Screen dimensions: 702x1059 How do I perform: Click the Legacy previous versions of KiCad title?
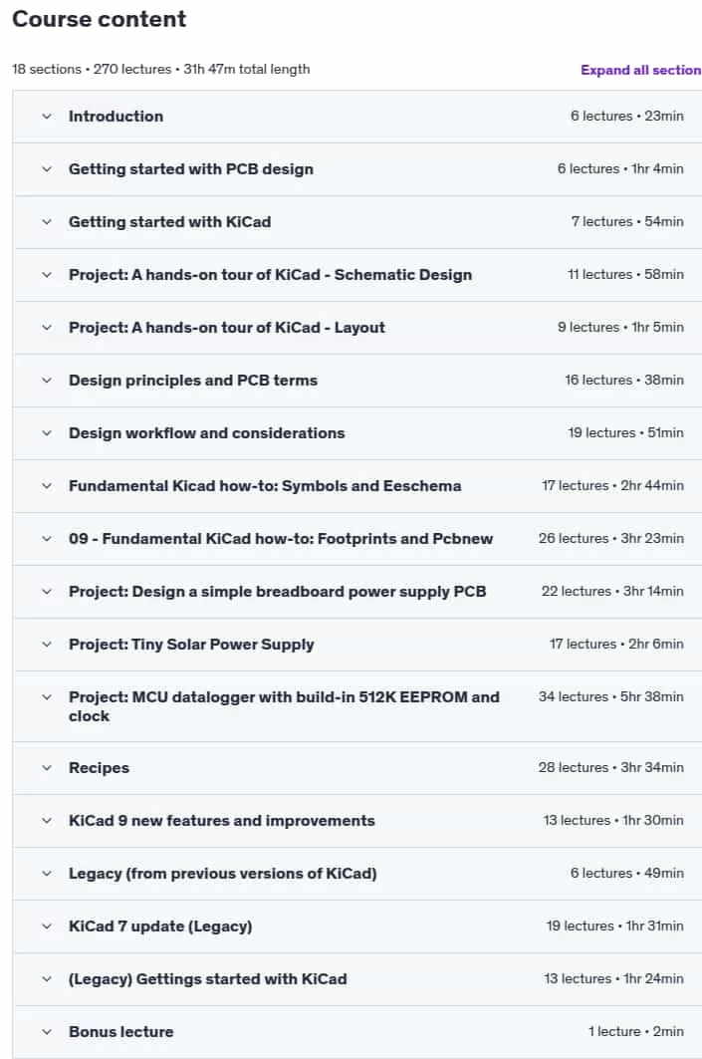coord(223,874)
